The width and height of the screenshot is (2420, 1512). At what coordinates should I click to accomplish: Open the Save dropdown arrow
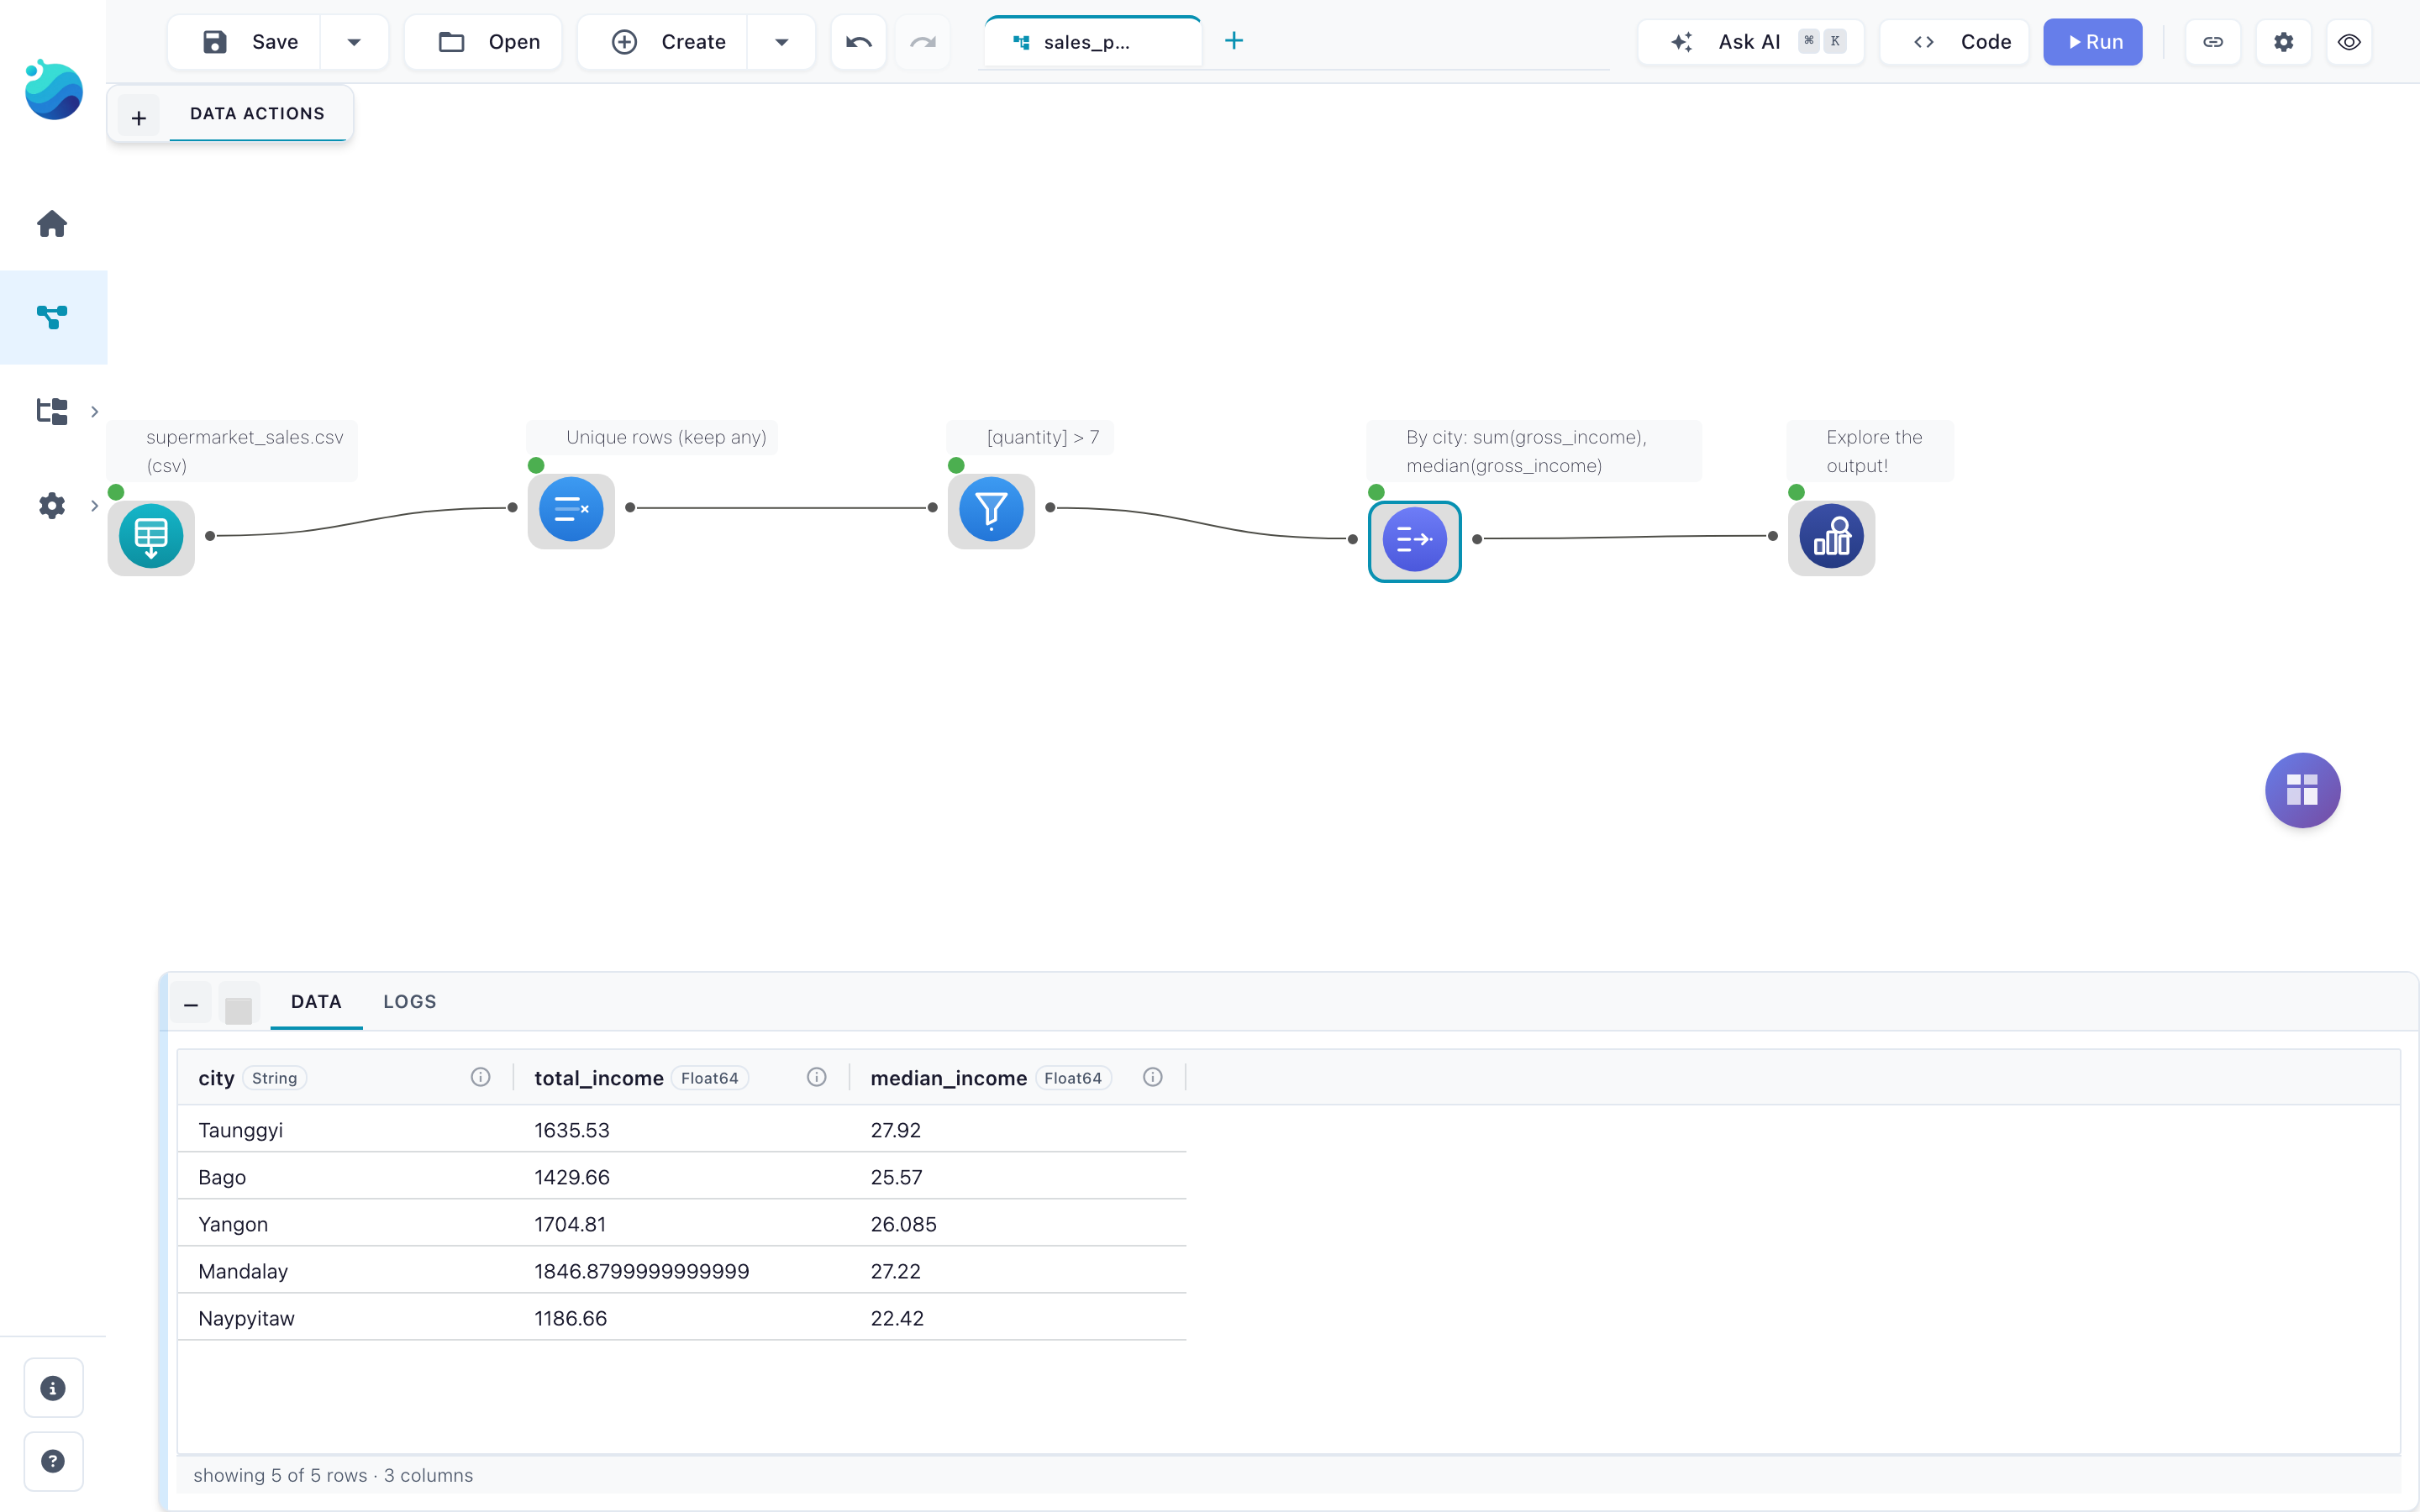pos(354,42)
